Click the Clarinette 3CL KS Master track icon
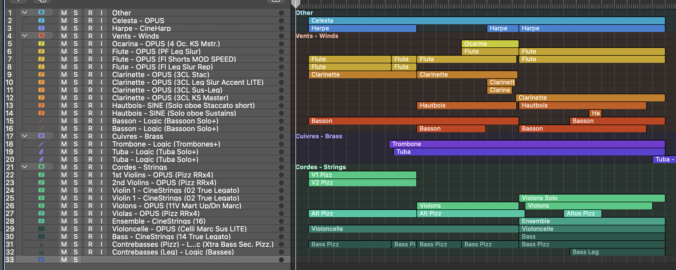676x270 pixels. (41, 98)
